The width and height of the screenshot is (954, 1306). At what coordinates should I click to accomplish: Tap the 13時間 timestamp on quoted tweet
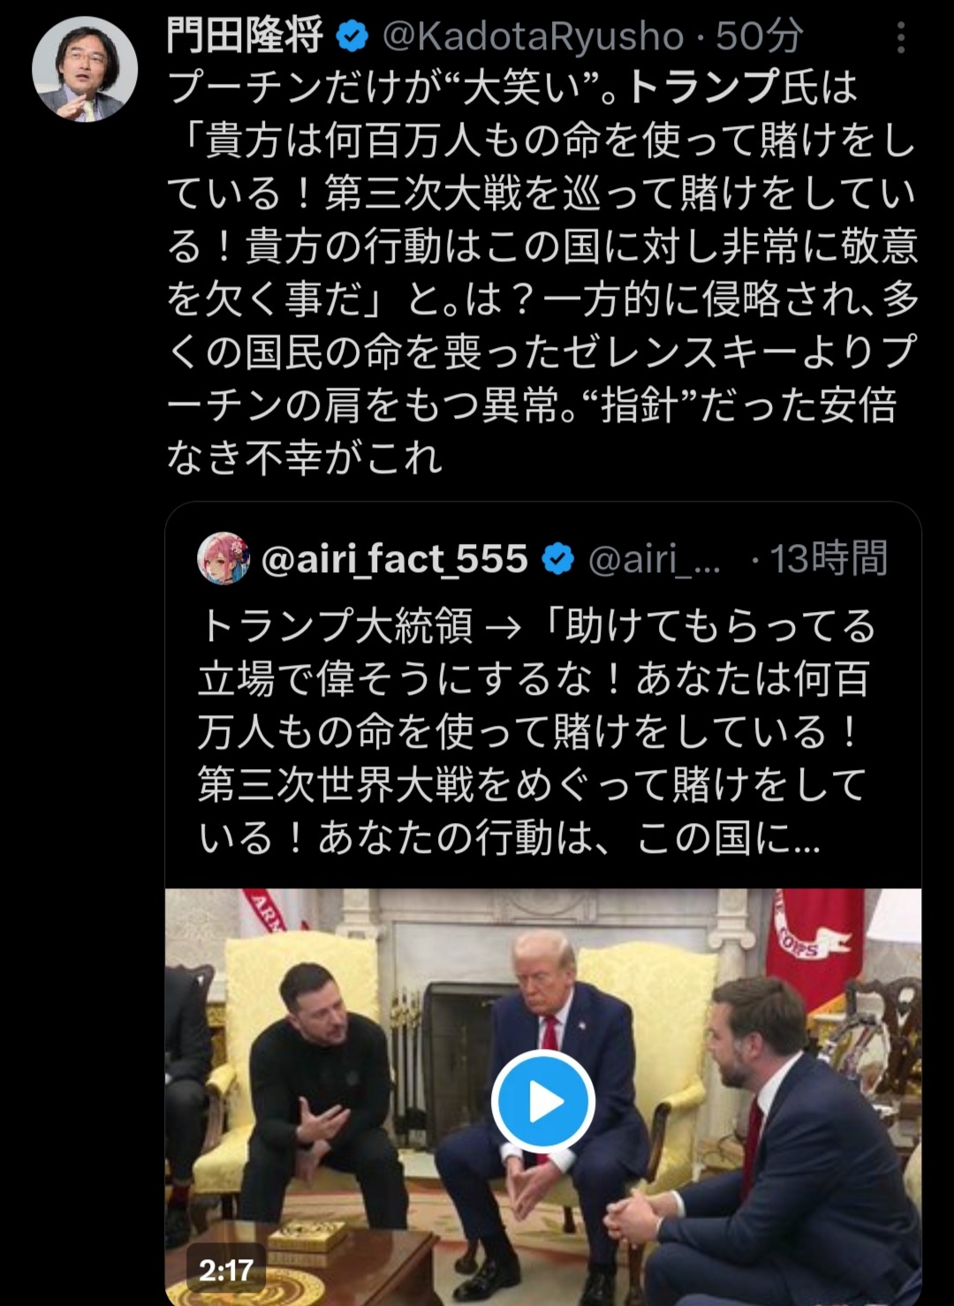829,559
